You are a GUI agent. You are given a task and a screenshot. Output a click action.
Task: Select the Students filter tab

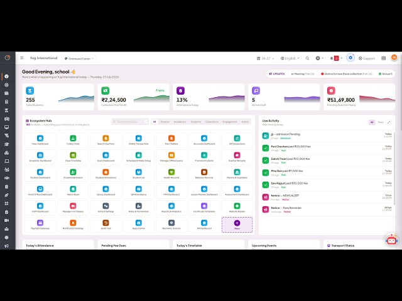point(196,122)
